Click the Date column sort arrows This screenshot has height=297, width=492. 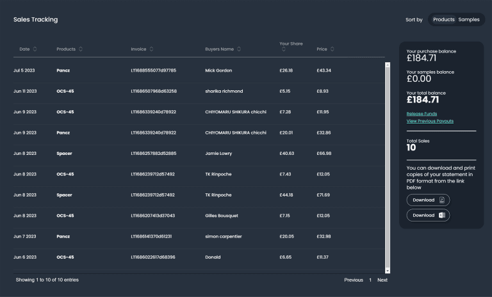pyautogui.click(x=35, y=49)
